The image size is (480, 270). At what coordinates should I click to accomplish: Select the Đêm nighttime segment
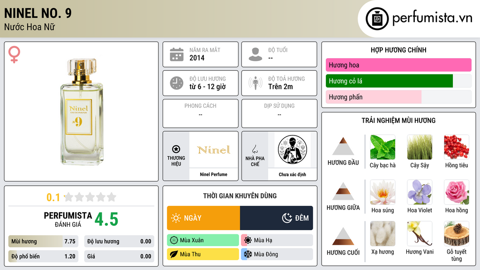tap(277, 218)
